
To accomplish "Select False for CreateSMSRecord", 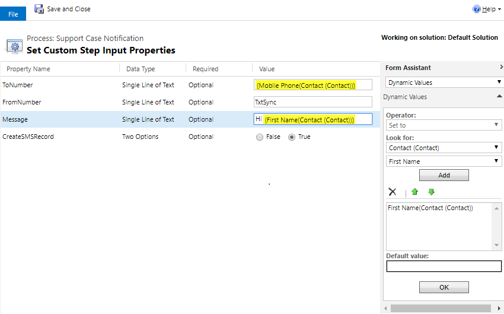I will [x=260, y=137].
